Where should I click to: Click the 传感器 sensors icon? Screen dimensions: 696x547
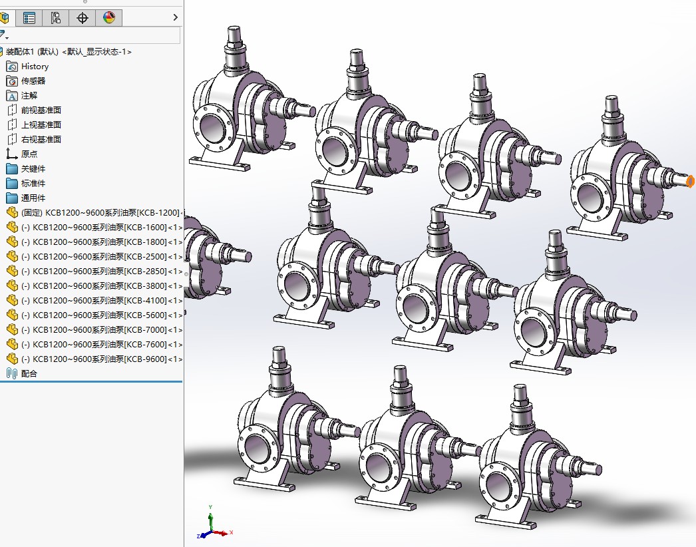[12, 81]
